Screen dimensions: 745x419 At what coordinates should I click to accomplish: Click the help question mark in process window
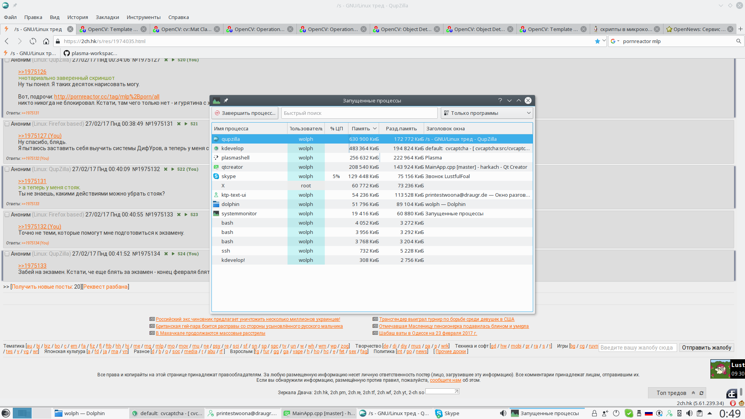click(500, 100)
